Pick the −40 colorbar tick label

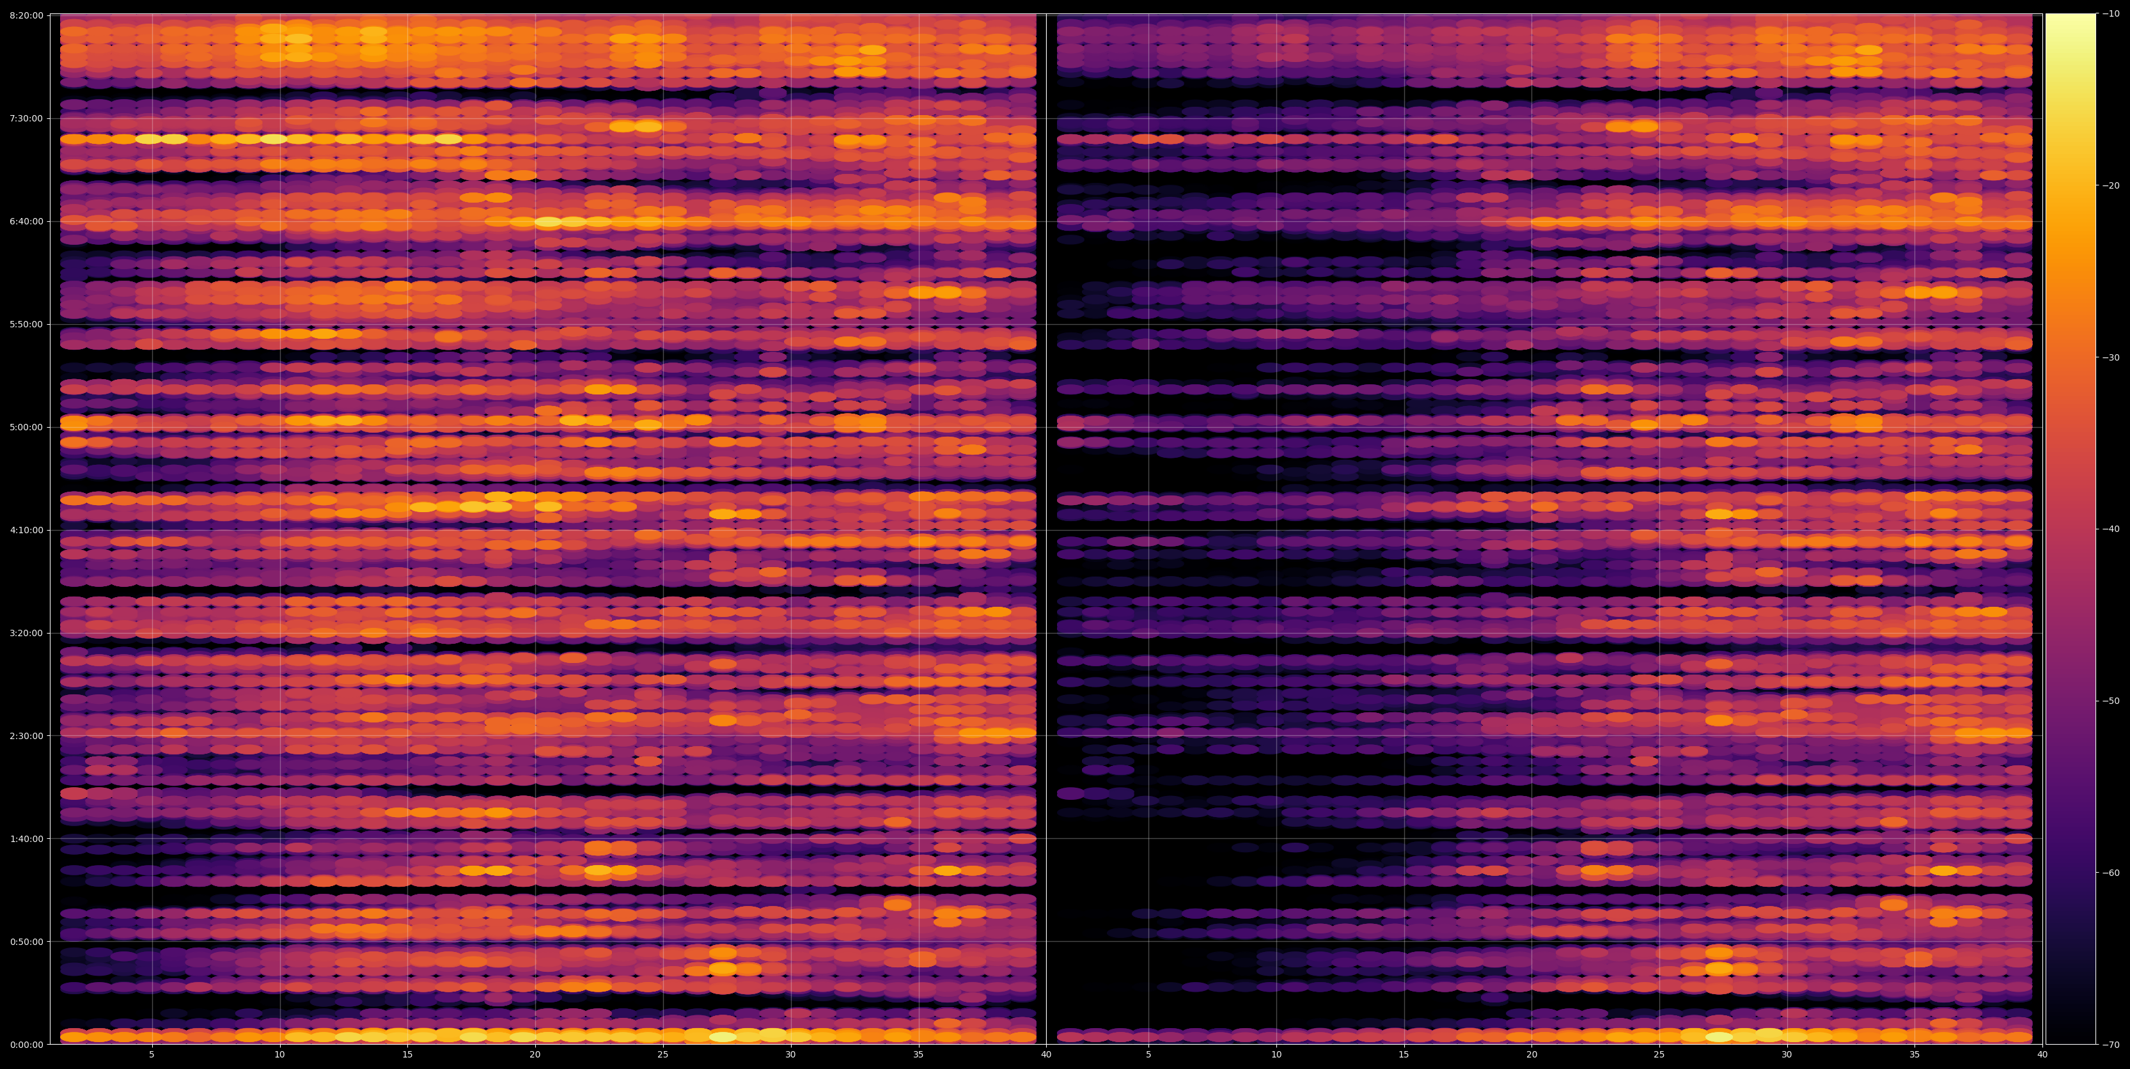(2110, 529)
